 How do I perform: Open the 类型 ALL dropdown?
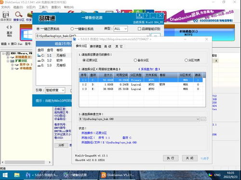click(120, 29)
